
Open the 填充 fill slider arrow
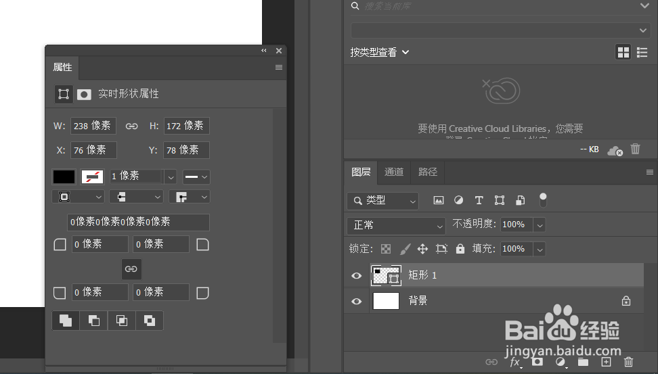pyautogui.click(x=540, y=250)
